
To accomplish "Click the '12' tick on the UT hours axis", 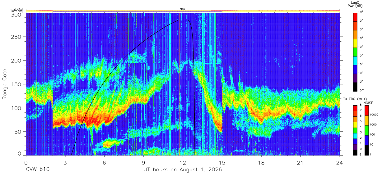I will [183, 163].
